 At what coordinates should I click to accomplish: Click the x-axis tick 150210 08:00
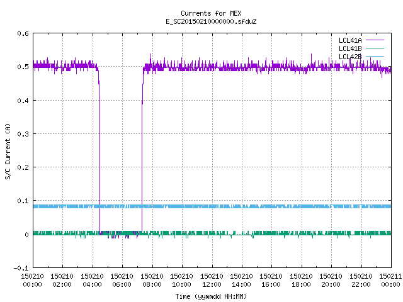(x=152, y=281)
